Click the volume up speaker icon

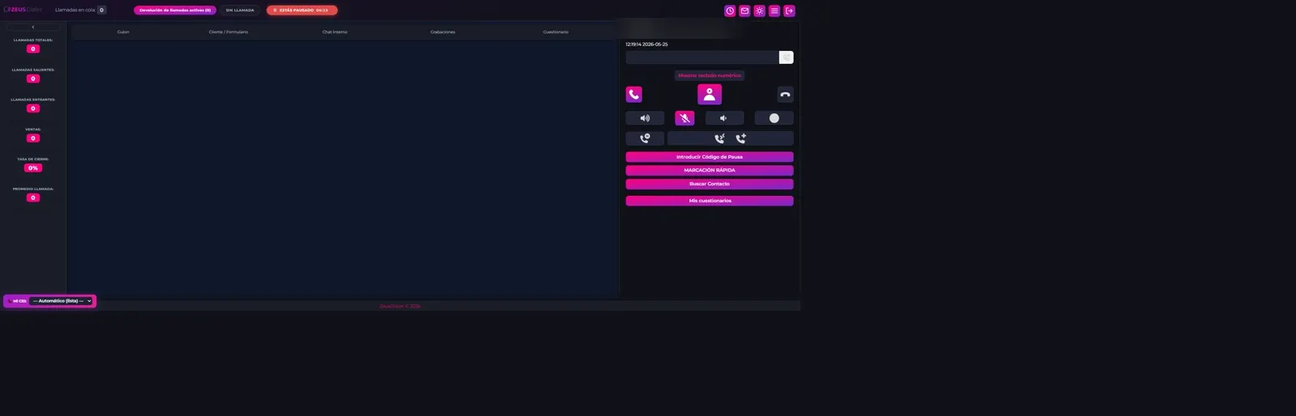(x=645, y=118)
